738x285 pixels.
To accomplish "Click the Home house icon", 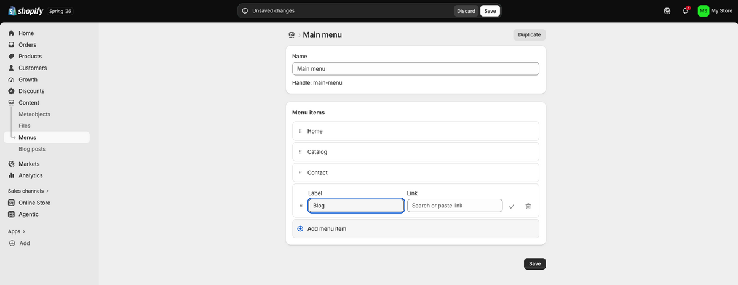I will 11,33.
